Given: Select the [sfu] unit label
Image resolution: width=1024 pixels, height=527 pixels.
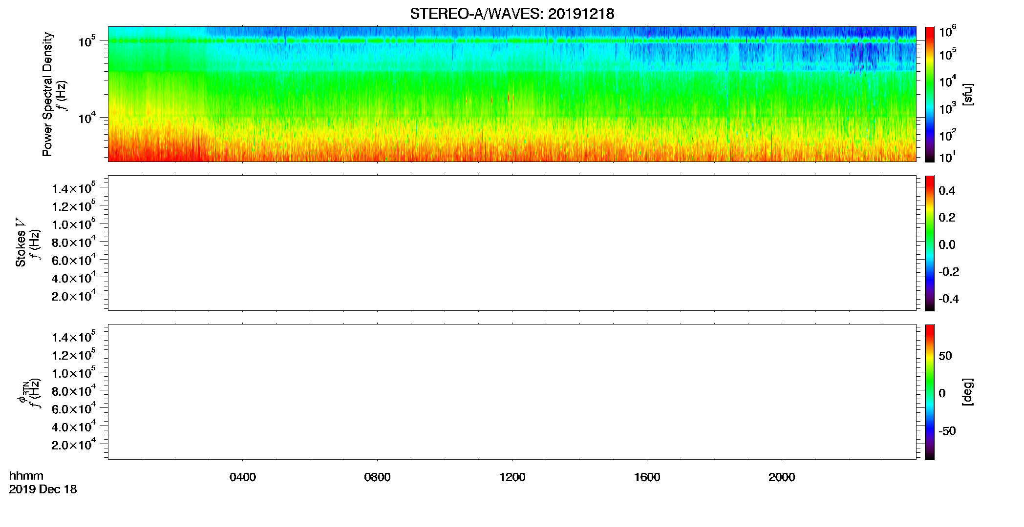Looking at the screenshot, I should coord(968,94).
